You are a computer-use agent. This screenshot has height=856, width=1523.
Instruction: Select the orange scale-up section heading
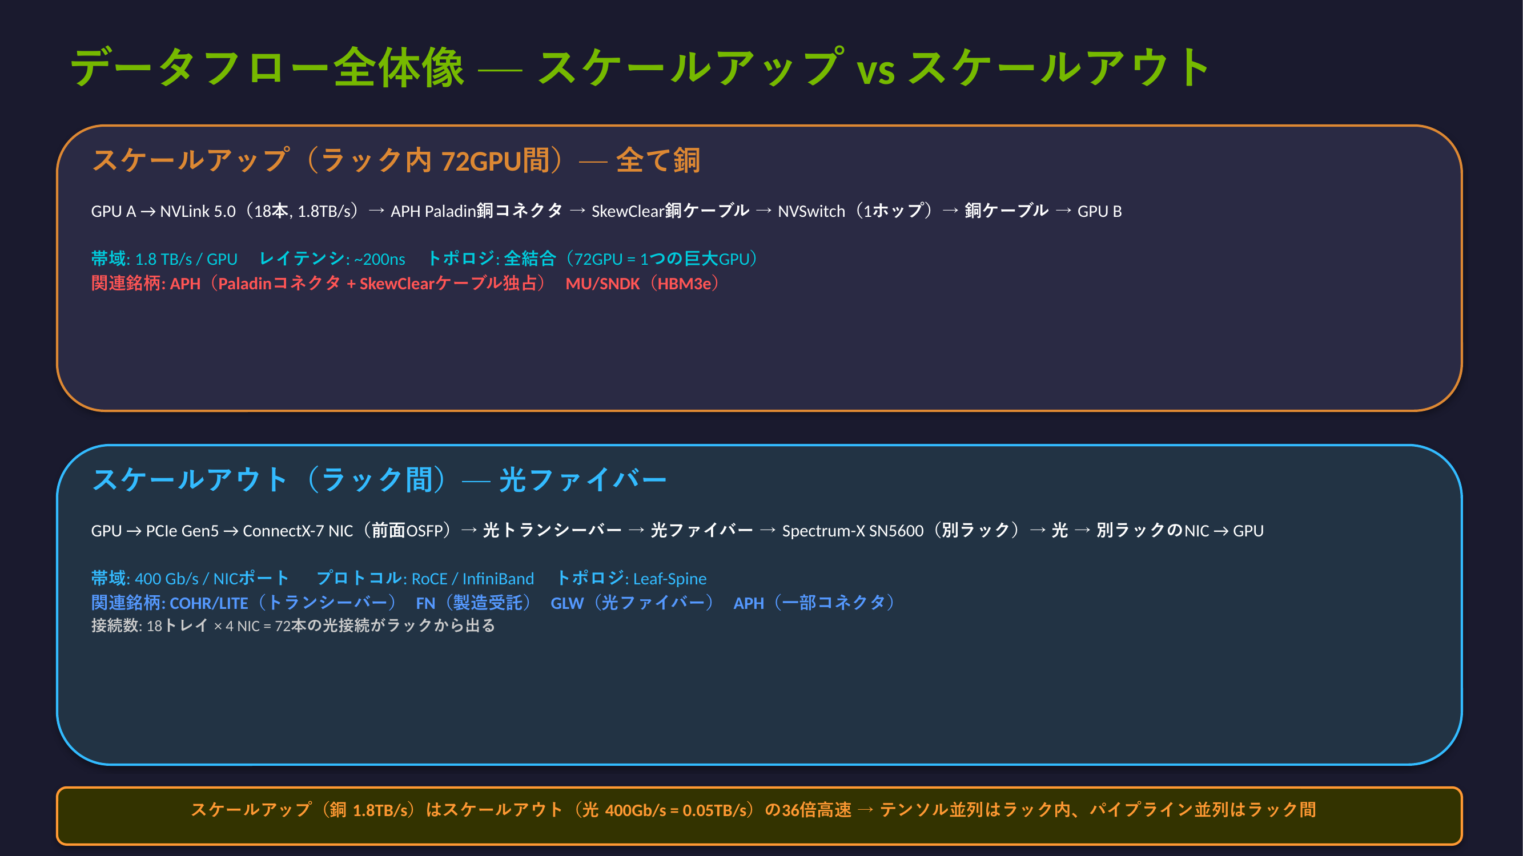pos(396,160)
